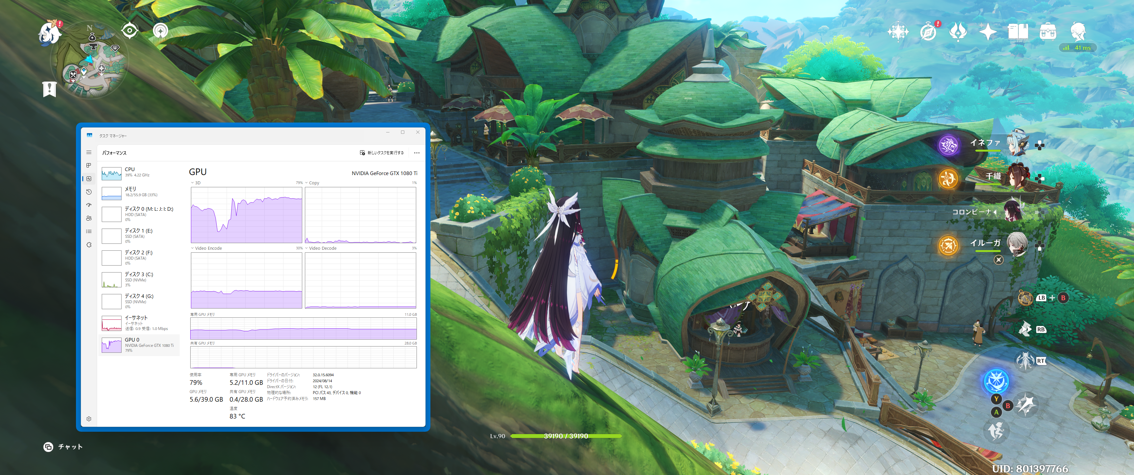Expand the Video Encode graph dropdown

point(192,248)
